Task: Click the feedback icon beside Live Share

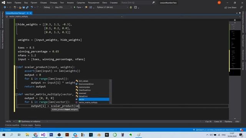Action: pos(241,7)
